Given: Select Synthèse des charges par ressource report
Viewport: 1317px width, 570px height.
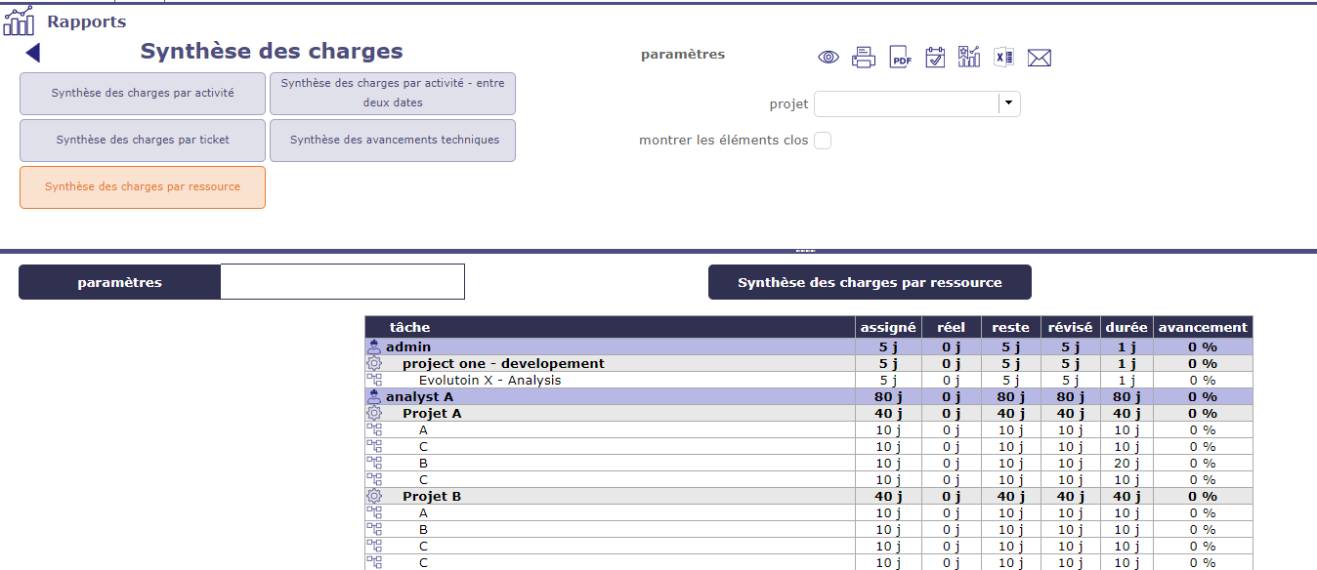Looking at the screenshot, I should click(143, 187).
